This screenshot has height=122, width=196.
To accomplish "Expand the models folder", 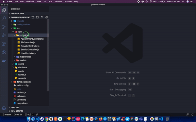I will coord(28,61).
